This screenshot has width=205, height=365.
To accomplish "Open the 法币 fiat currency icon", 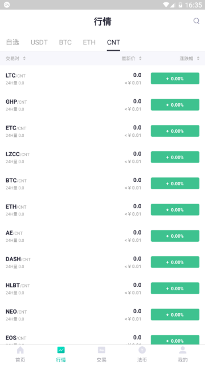I will 142,350.
